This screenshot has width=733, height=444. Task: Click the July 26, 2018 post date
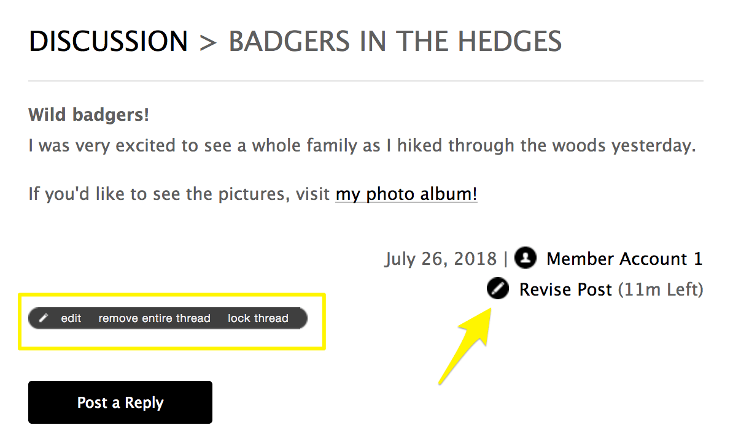click(x=440, y=259)
